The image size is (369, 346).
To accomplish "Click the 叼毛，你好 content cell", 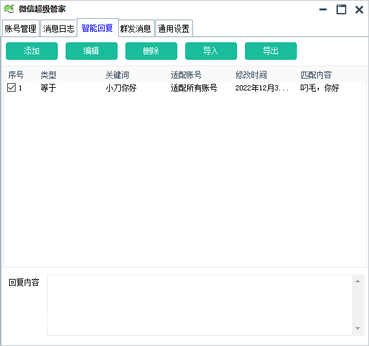I will tap(320, 88).
